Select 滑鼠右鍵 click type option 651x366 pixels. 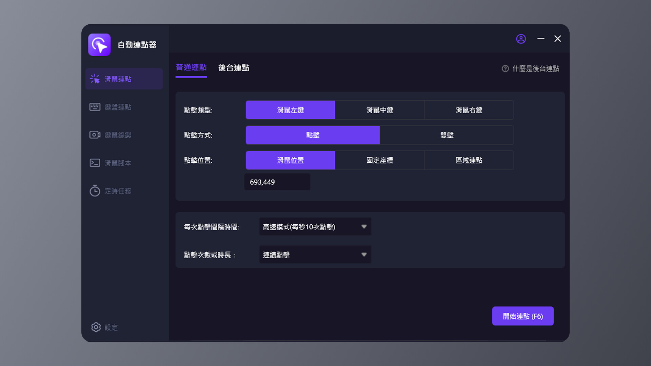(469, 110)
